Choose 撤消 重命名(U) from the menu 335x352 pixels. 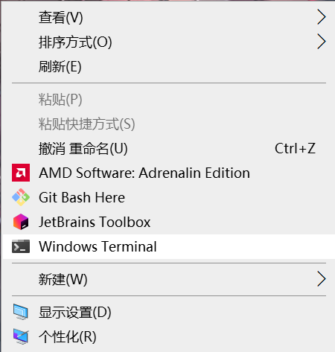pyautogui.click(x=169, y=148)
